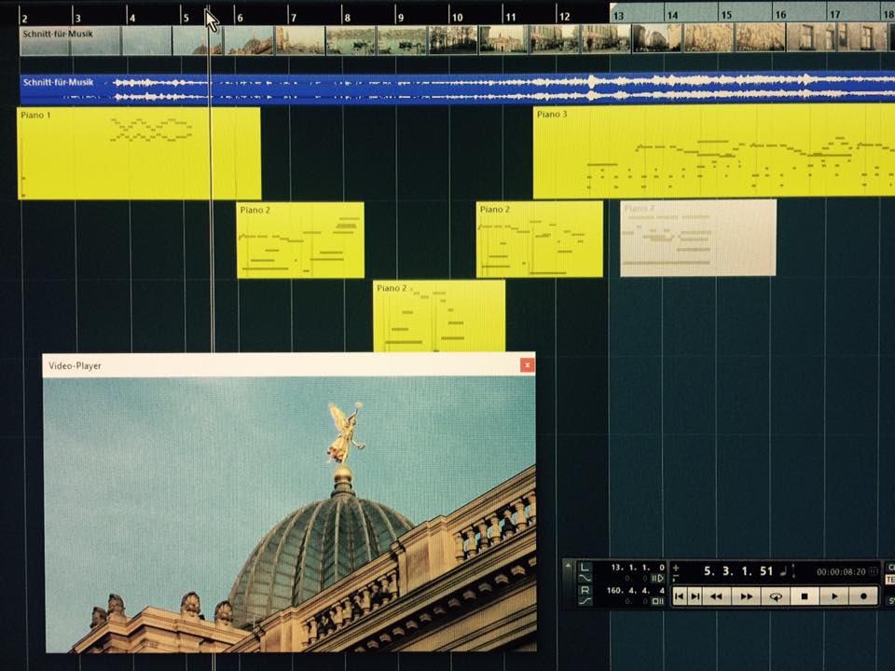Close the Video-Player window

click(528, 365)
